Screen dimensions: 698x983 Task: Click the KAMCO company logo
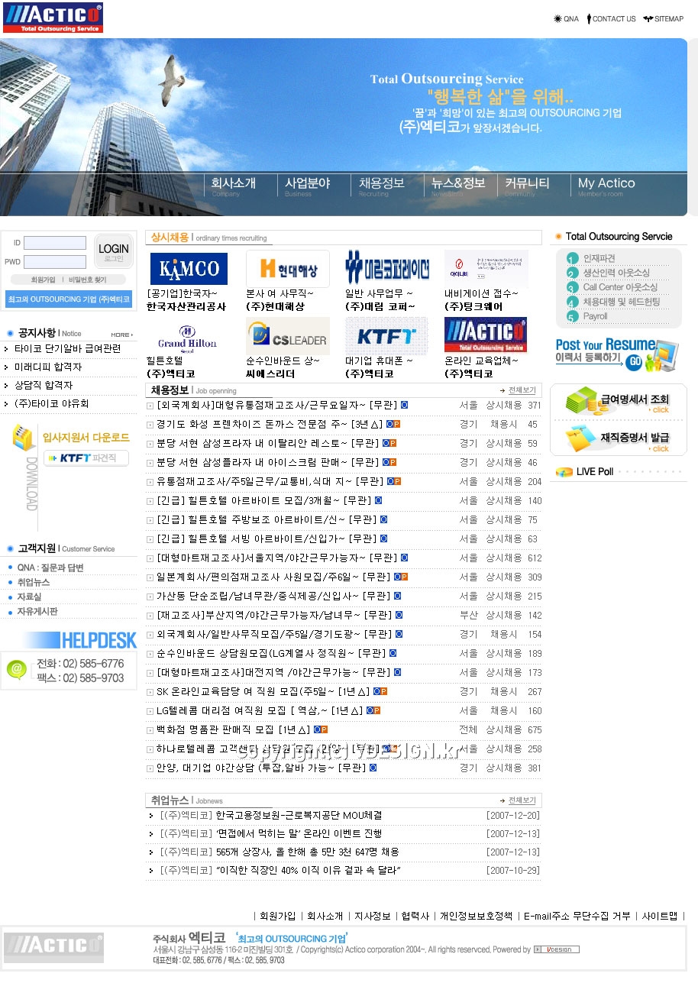tap(189, 269)
